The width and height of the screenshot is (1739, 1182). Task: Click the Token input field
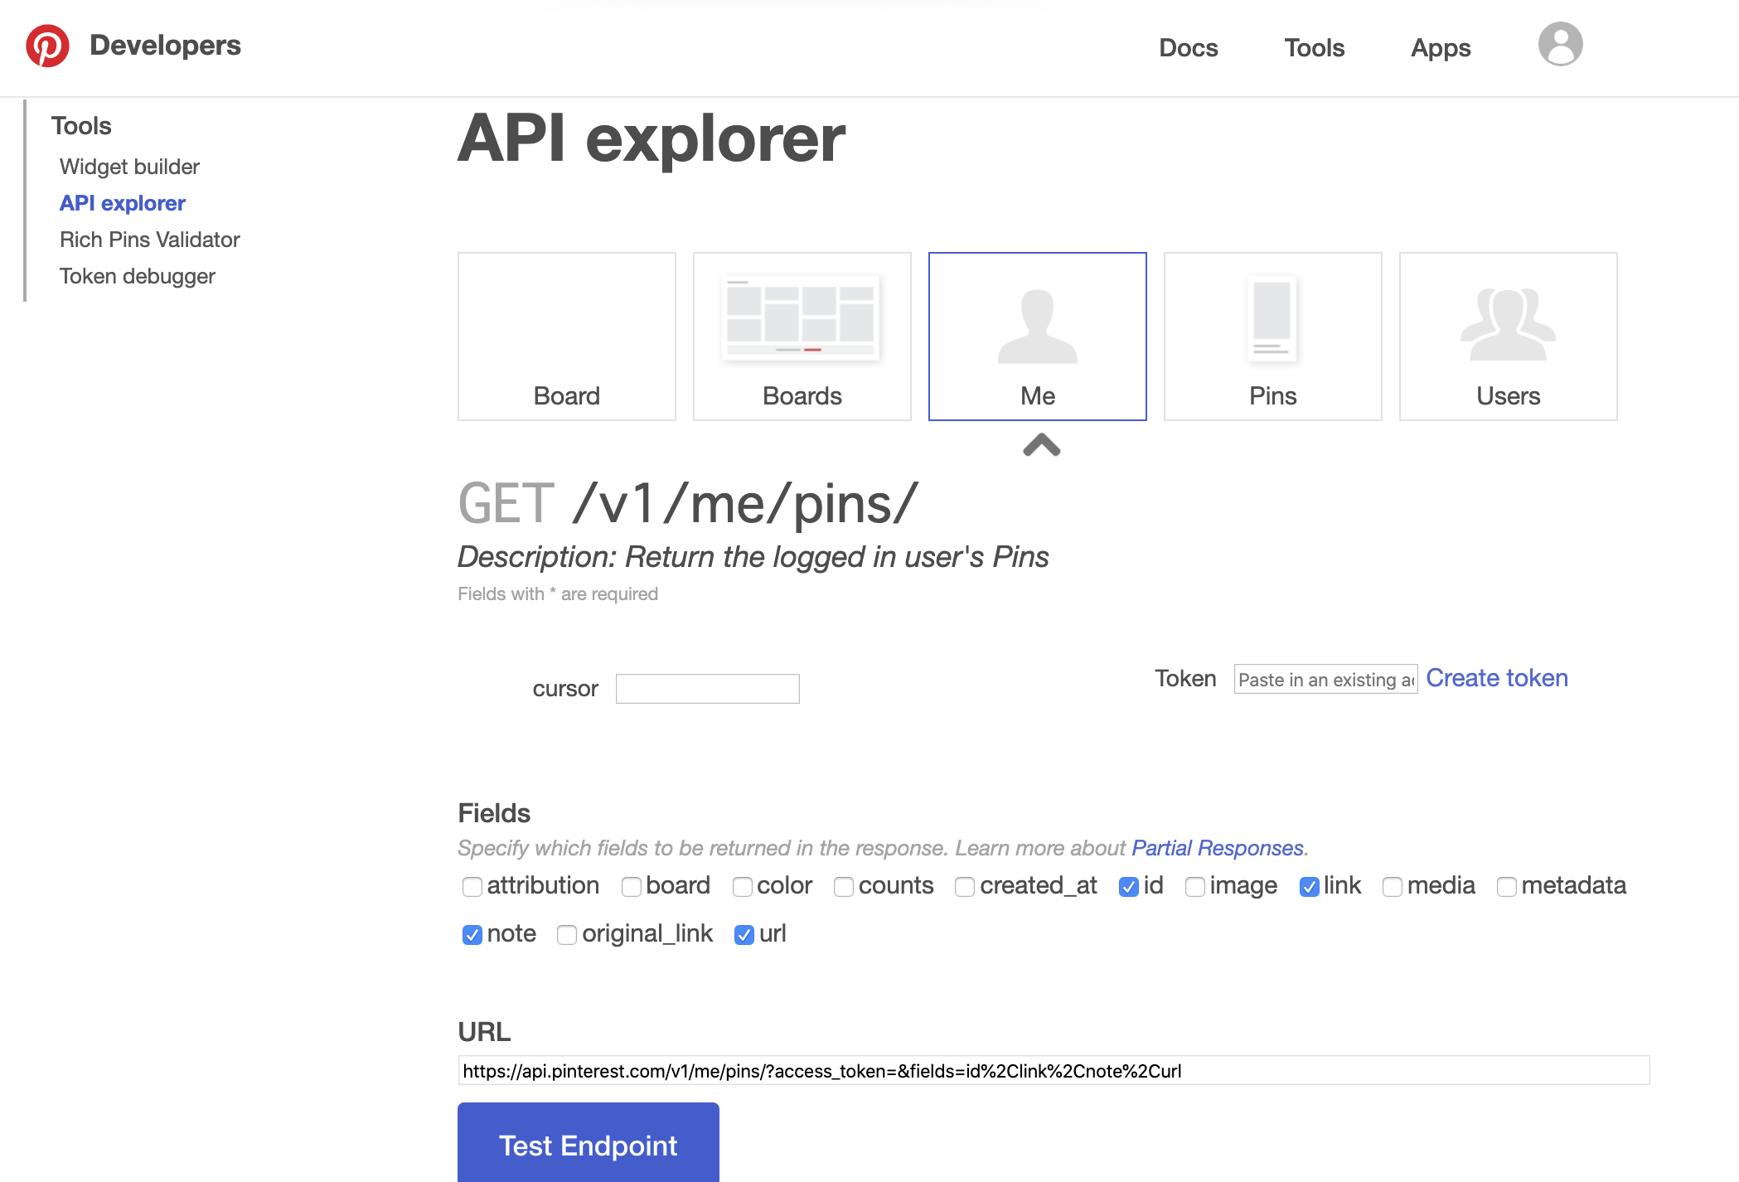click(x=1325, y=679)
